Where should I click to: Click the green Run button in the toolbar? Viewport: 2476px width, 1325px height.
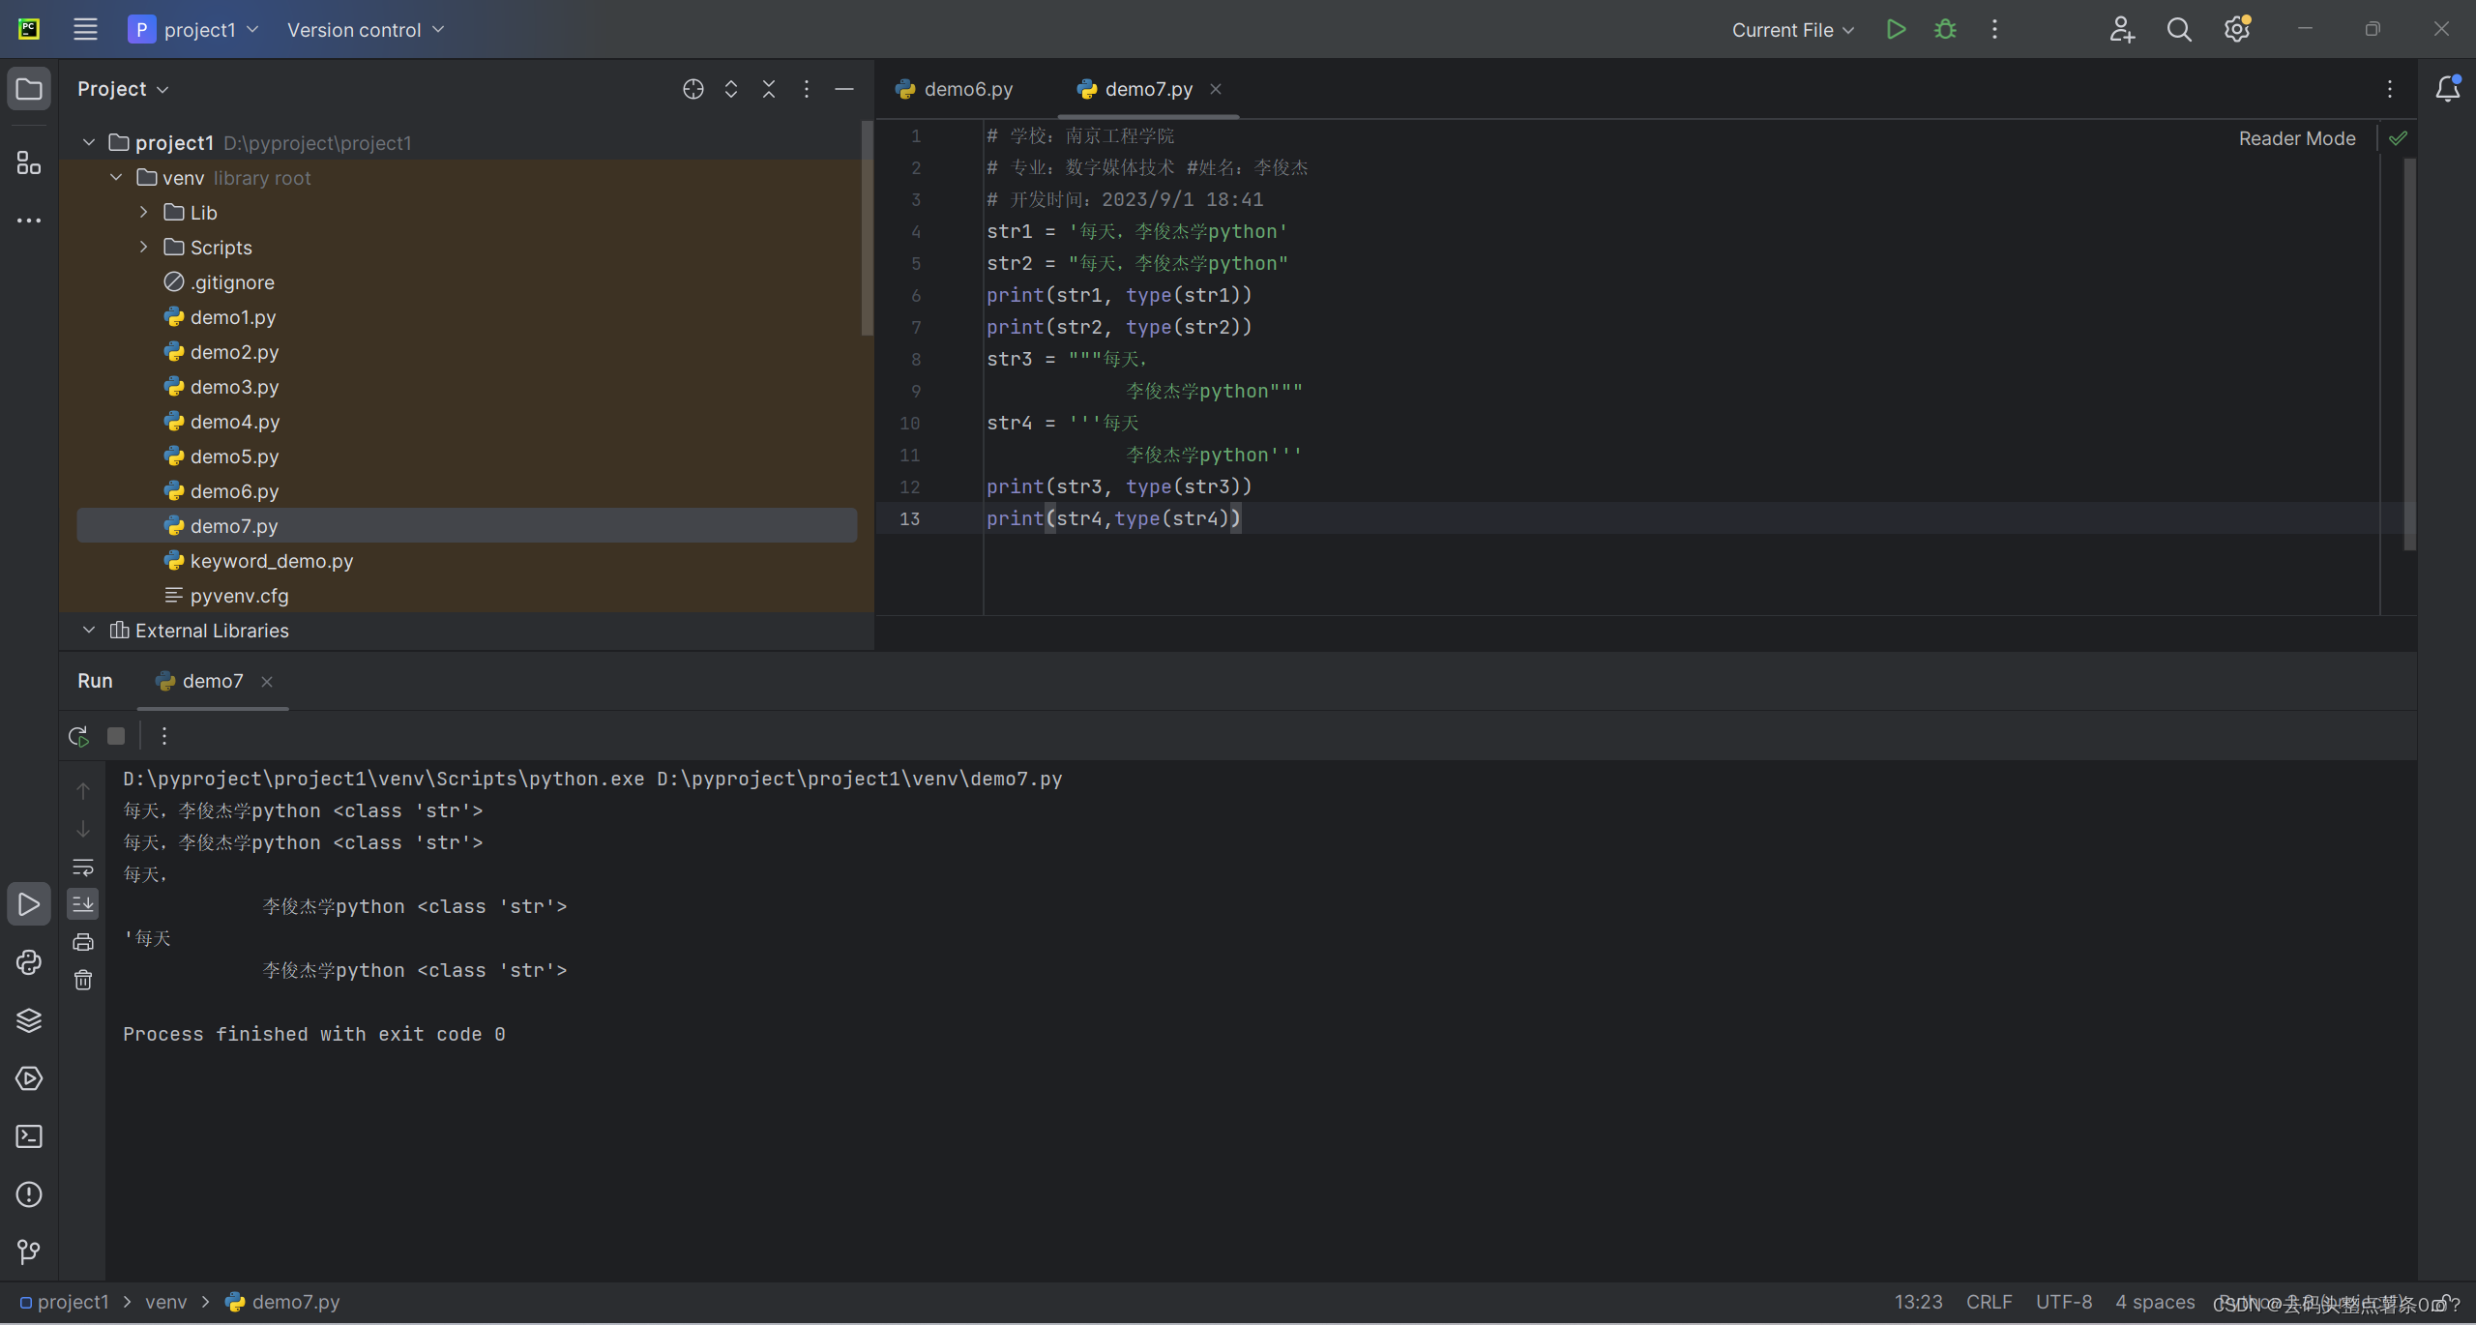tap(1896, 29)
